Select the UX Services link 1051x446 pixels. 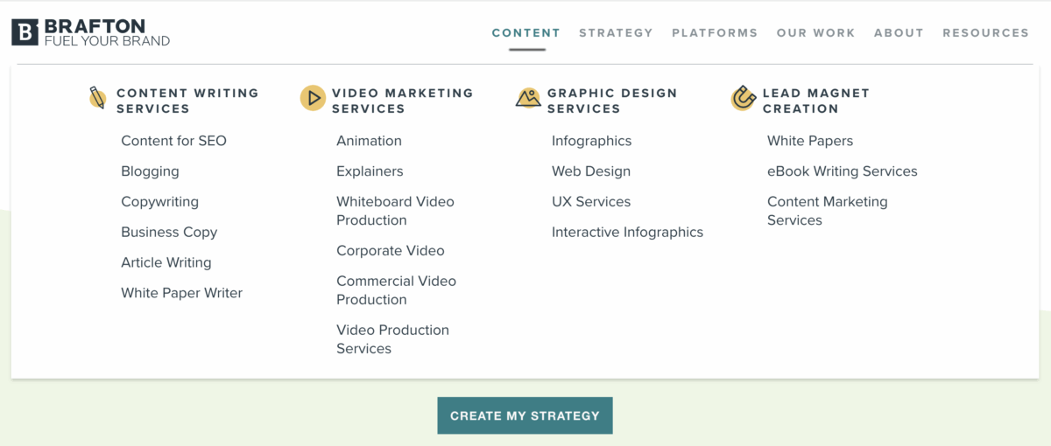coord(591,202)
